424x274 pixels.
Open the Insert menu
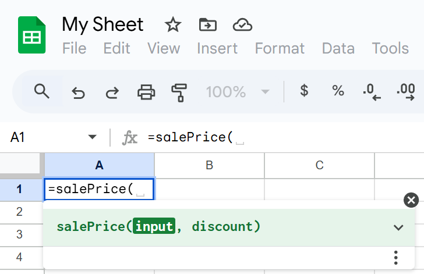pos(217,48)
